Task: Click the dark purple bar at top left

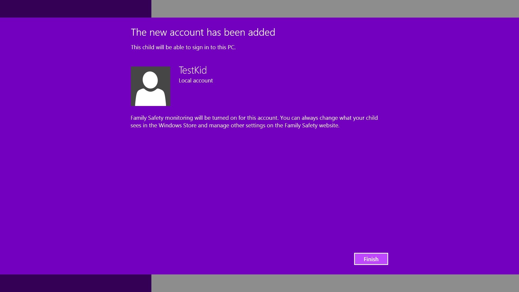Action: point(76,9)
